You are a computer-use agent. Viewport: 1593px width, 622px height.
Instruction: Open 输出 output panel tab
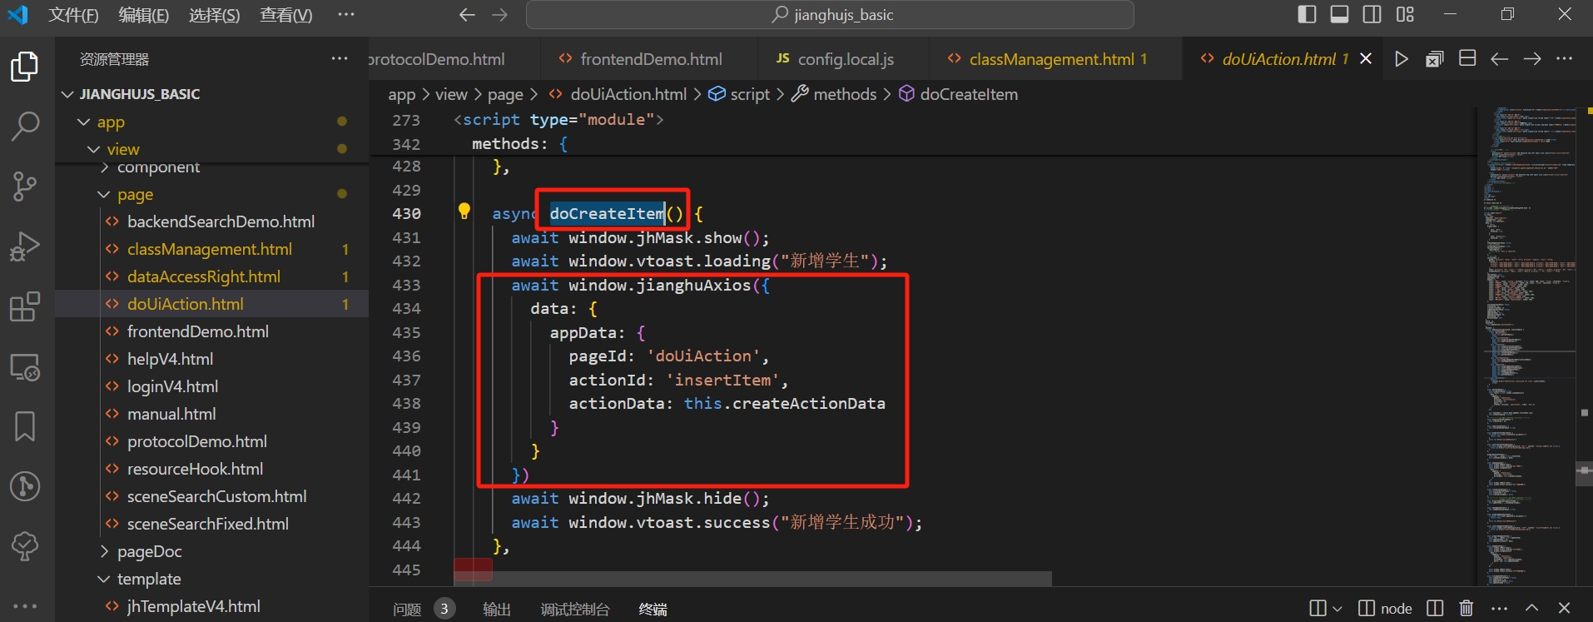click(497, 610)
